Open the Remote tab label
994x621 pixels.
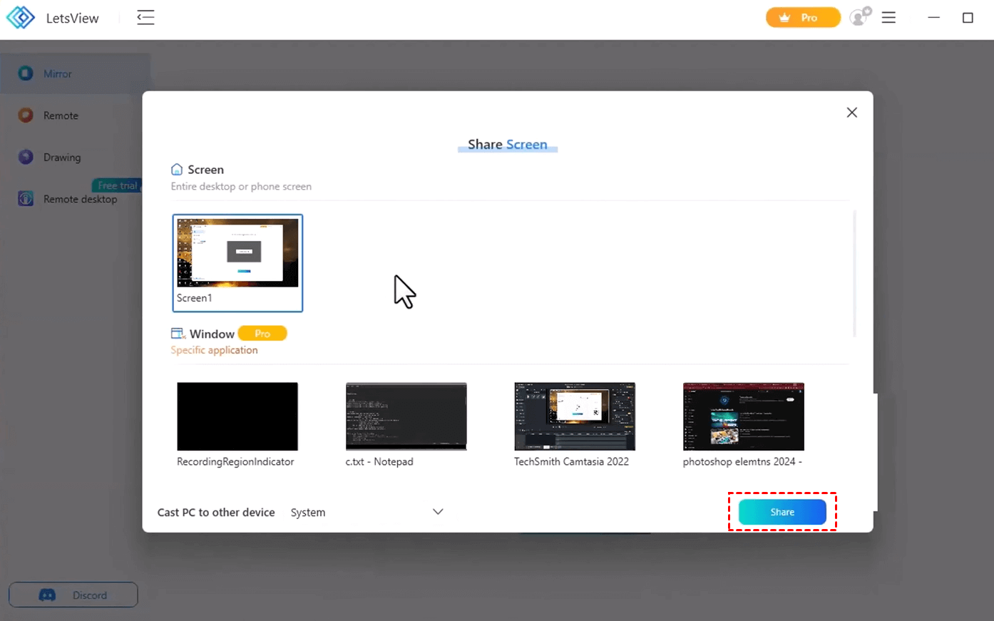61,116
